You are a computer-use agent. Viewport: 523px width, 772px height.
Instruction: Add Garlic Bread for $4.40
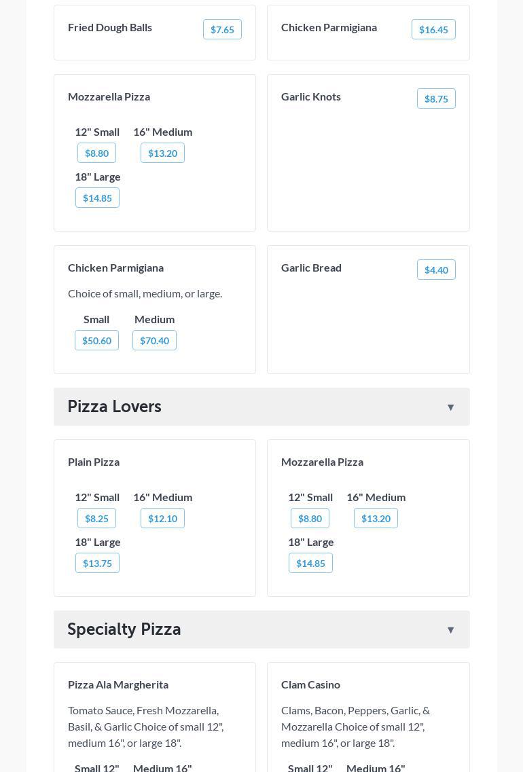436,270
